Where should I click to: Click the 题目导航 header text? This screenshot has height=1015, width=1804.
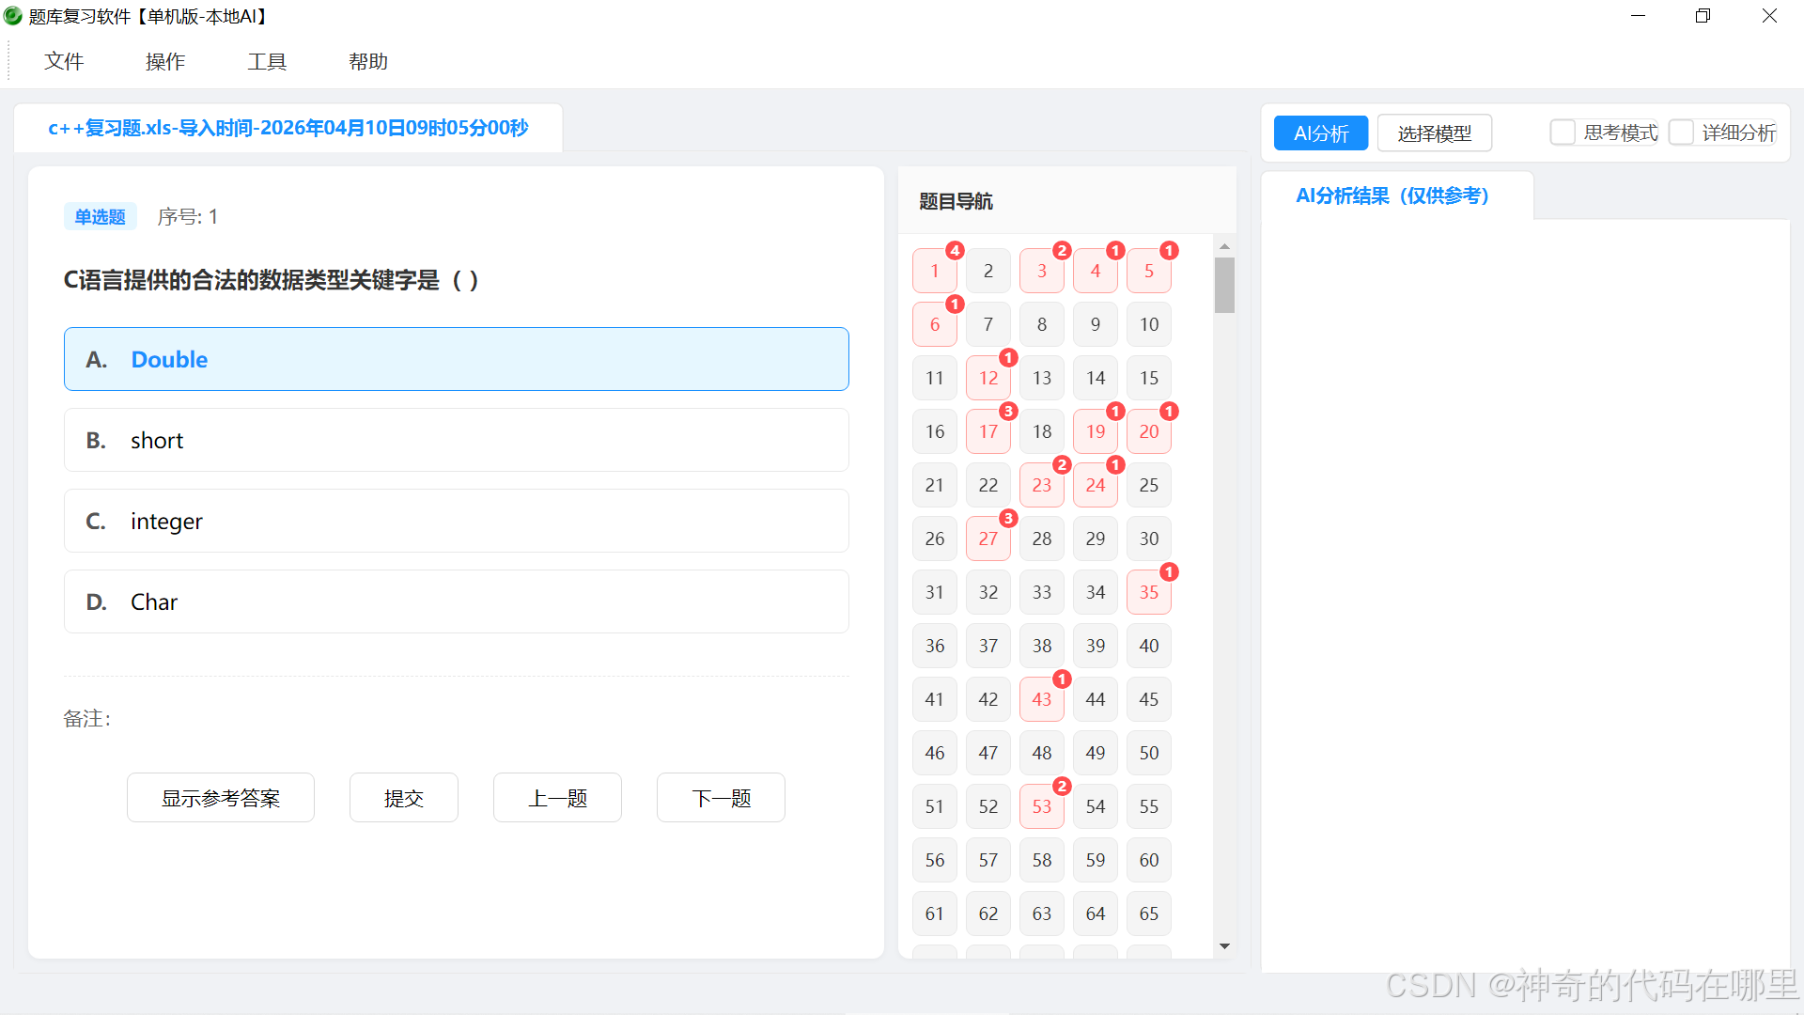point(956,201)
